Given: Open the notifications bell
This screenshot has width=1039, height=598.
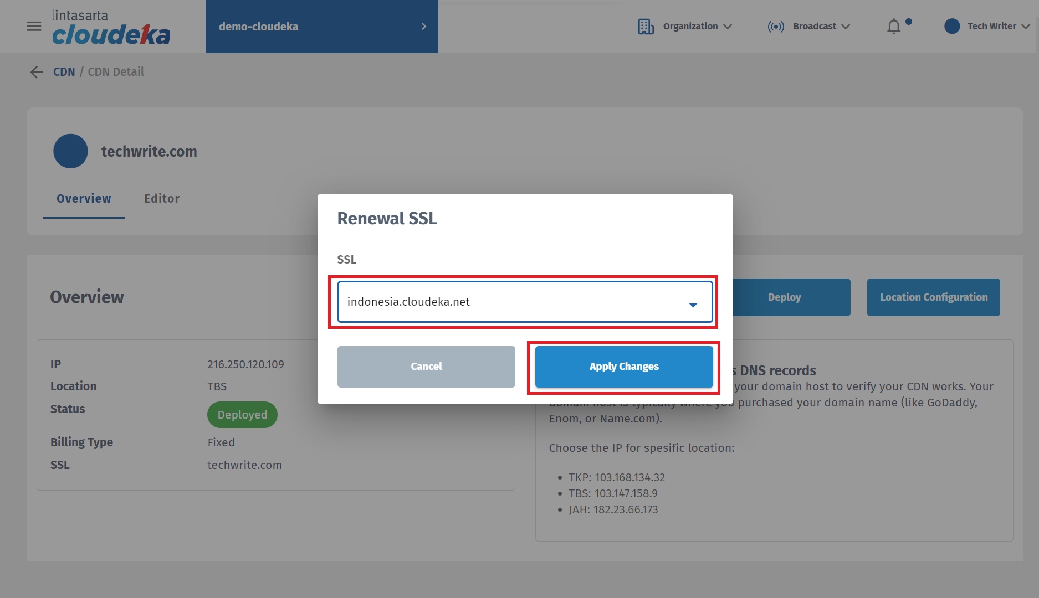Looking at the screenshot, I should point(893,26).
